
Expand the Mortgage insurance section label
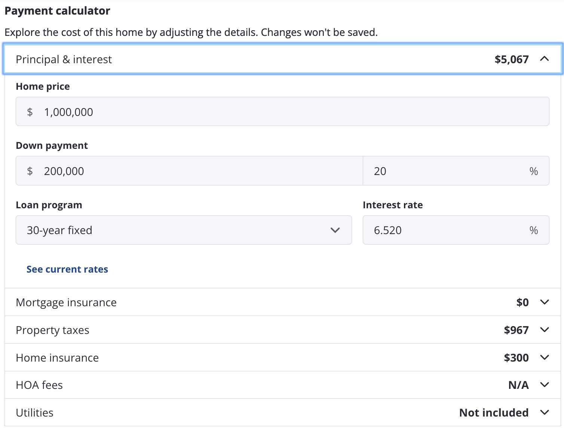point(66,302)
